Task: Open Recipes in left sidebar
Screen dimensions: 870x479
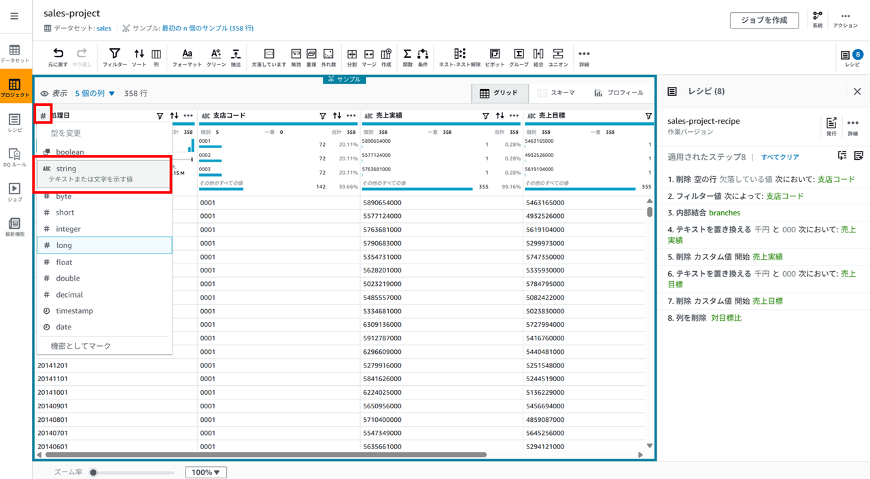Action: point(14,123)
